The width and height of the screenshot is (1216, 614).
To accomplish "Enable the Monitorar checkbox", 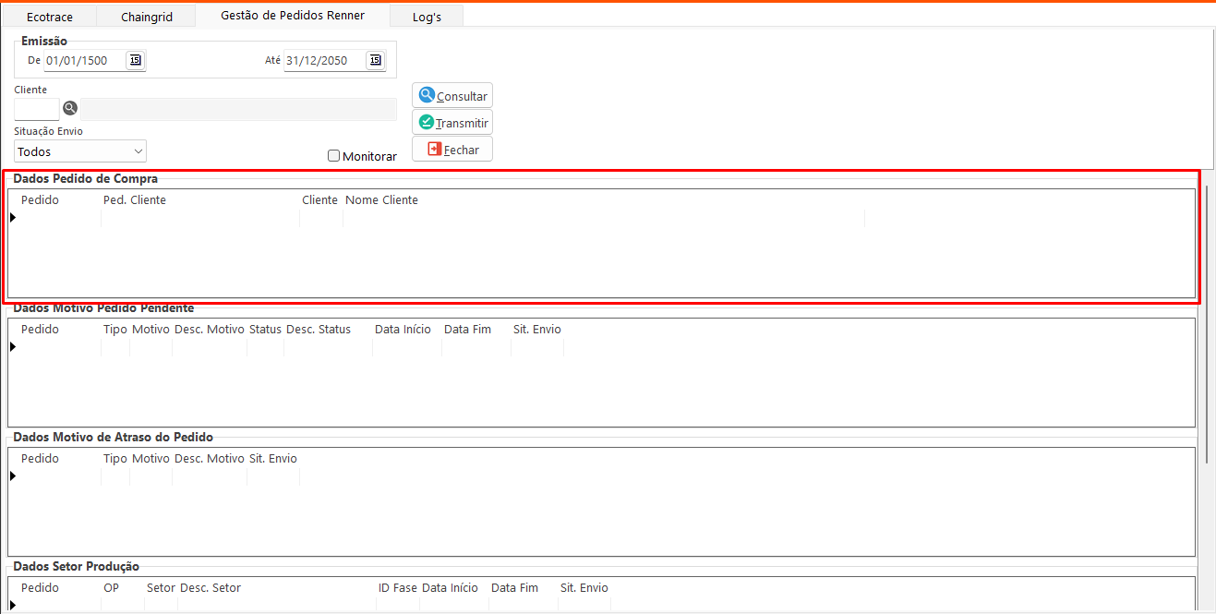I will [334, 156].
